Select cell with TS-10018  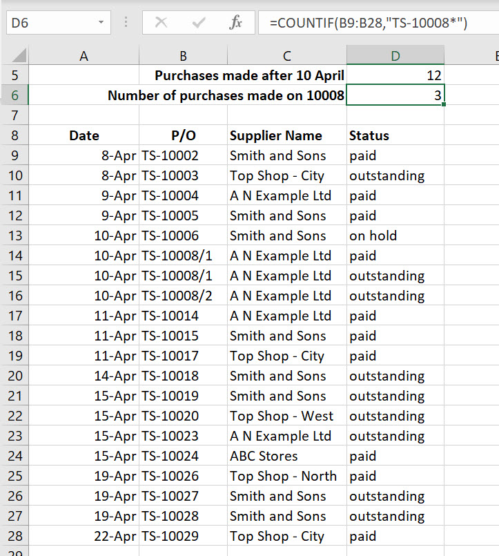[x=183, y=376]
